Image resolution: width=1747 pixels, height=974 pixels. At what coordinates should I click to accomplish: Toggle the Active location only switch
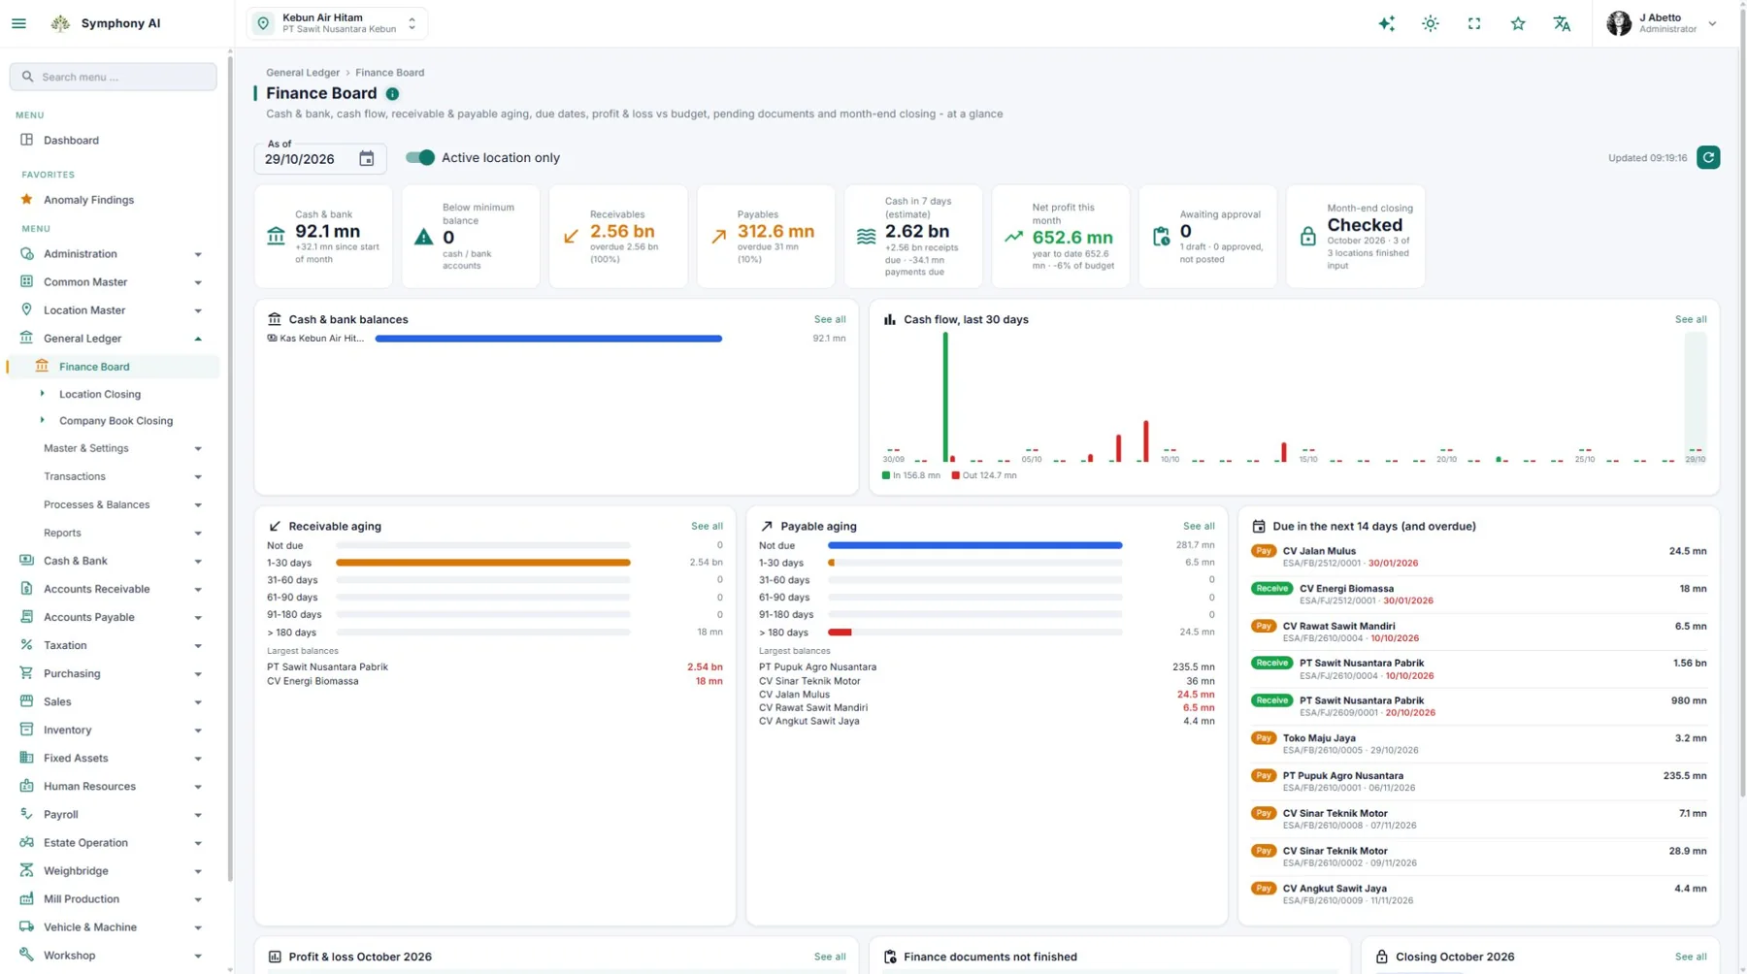tap(420, 157)
